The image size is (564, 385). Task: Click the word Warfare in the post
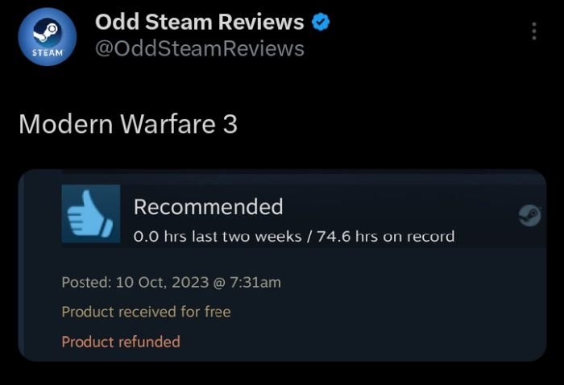(168, 124)
